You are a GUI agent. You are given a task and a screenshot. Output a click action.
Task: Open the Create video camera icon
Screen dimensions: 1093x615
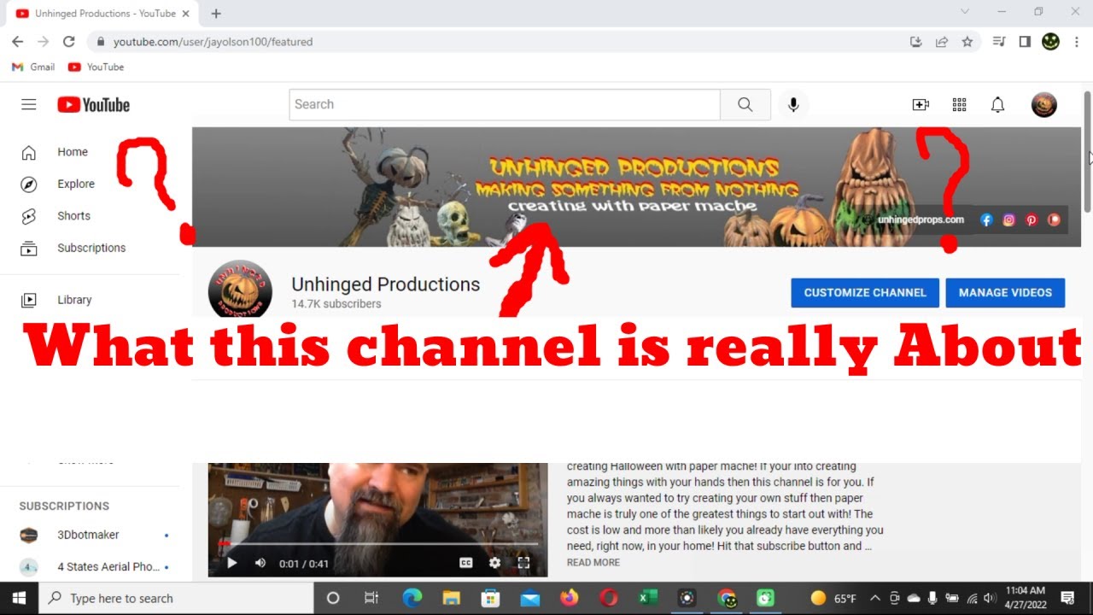(921, 104)
